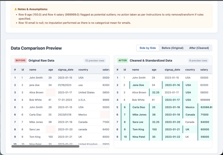Screen dimensions: 223x155
Task: Click salary '71000' in After table
Action: tap(204, 115)
